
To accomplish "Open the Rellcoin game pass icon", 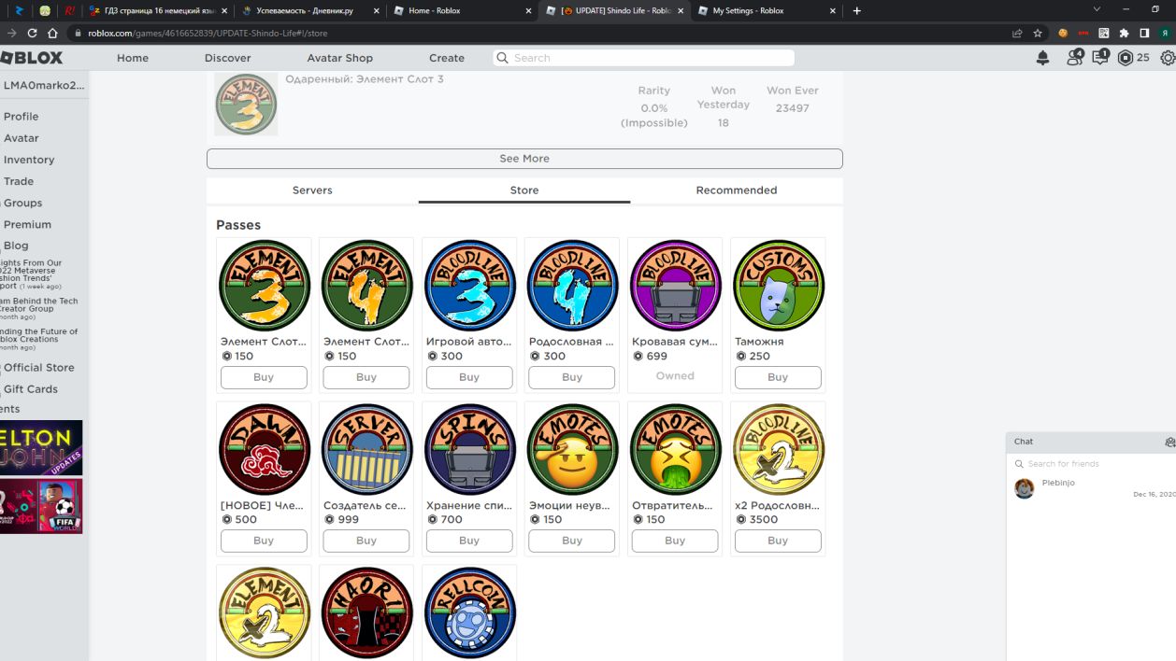I will click(469, 612).
